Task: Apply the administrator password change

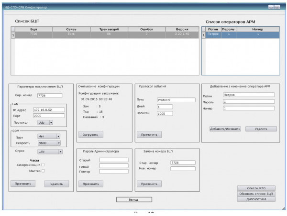Action: pyautogui.click(x=90, y=183)
